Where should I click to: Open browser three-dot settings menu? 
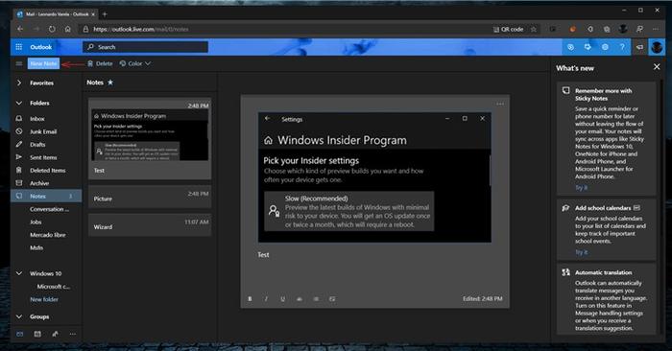coord(656,29)
